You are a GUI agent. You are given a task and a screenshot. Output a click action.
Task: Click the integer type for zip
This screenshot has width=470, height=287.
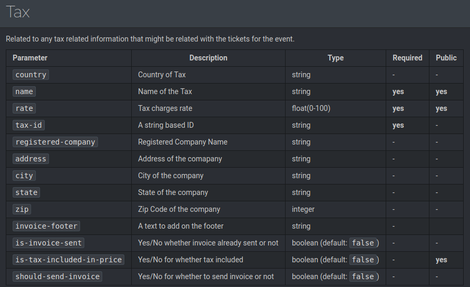(x=303, y=209)
